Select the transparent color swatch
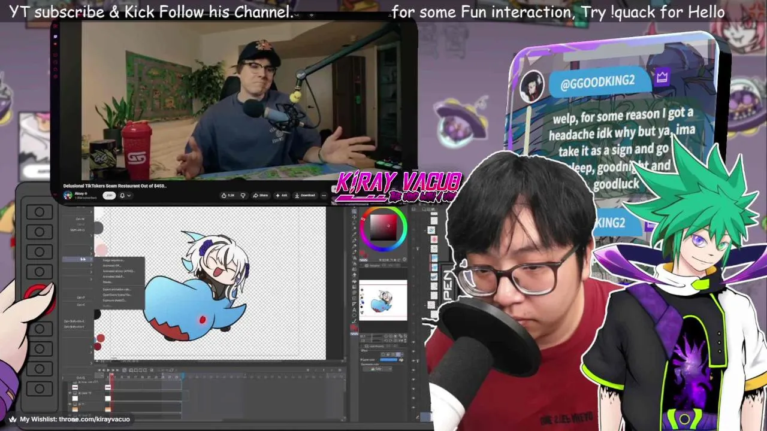The height and width of the screenshot is (431, 767). pyautogui.click(x=354, y=333)
